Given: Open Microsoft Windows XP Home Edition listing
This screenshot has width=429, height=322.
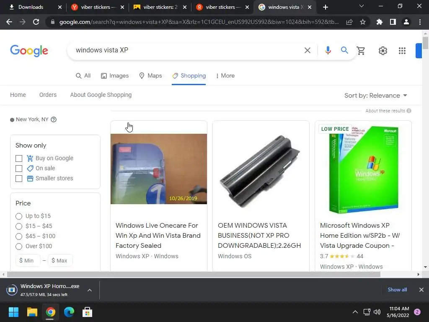Looking at the screenshot, I should [x=360, y=236].
